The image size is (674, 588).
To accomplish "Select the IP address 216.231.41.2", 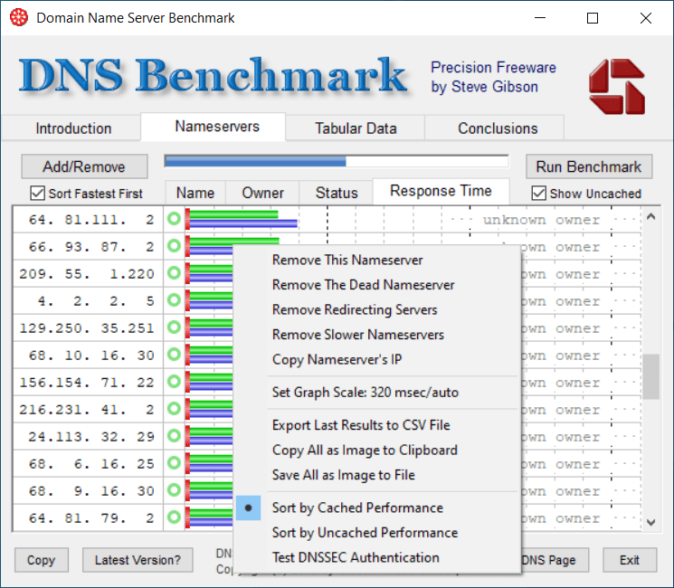I will pos(87,409).
